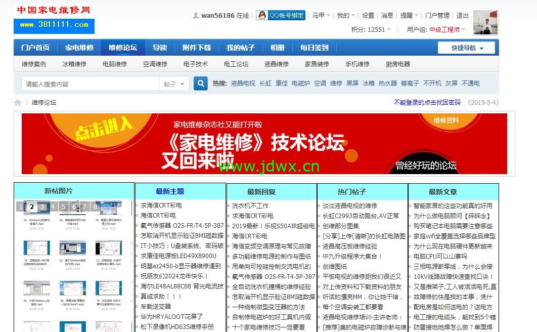Go to 厨房电器 sub-navigation
Screen dimensions: 537x332
(x=397, y=64)
